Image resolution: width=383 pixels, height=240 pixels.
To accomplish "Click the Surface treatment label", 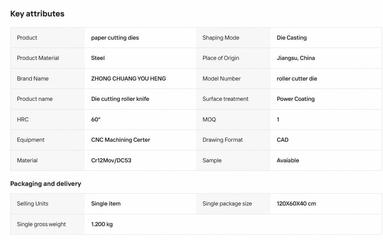I will pyautogui.click(x=225, y=99).
